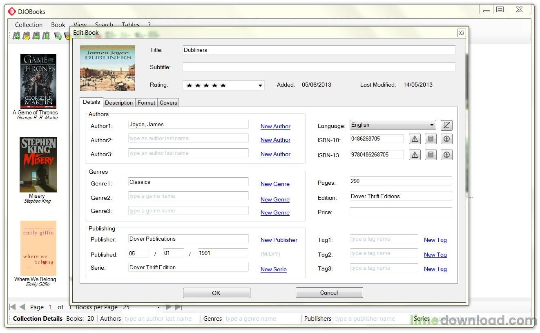Click New Genre link for Genre1
540x333 pixels.
point(275,184)
